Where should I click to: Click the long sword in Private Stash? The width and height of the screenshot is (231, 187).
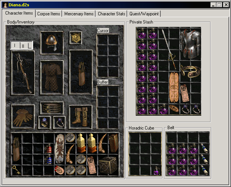coord(169,49)
